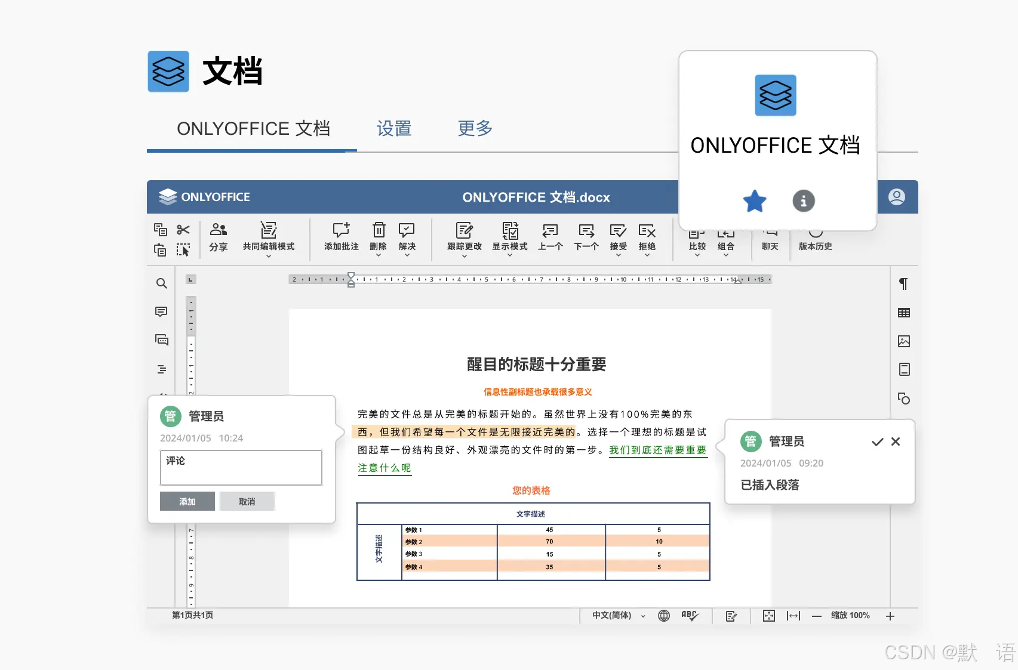
Task: Click the globe document language icon
Action: [664, 616]
